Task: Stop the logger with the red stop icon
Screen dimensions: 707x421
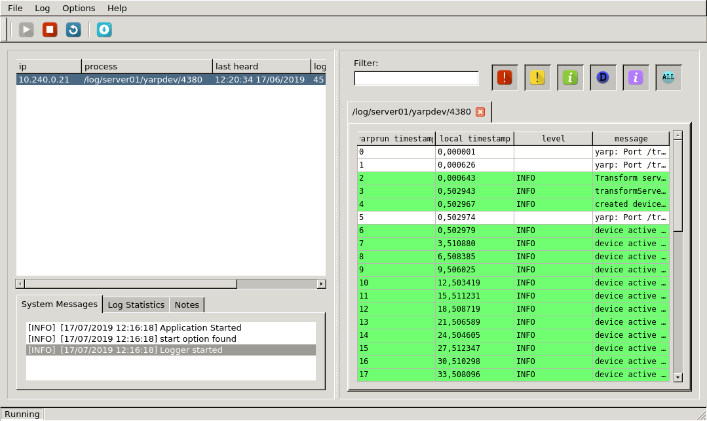Action: tap(50, 29)
